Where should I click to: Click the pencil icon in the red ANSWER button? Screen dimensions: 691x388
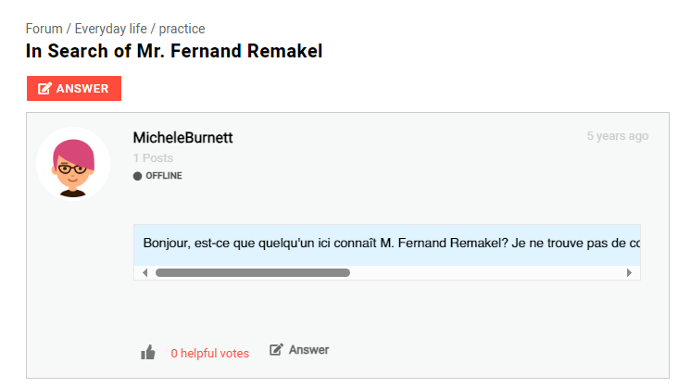pos(45,89)
